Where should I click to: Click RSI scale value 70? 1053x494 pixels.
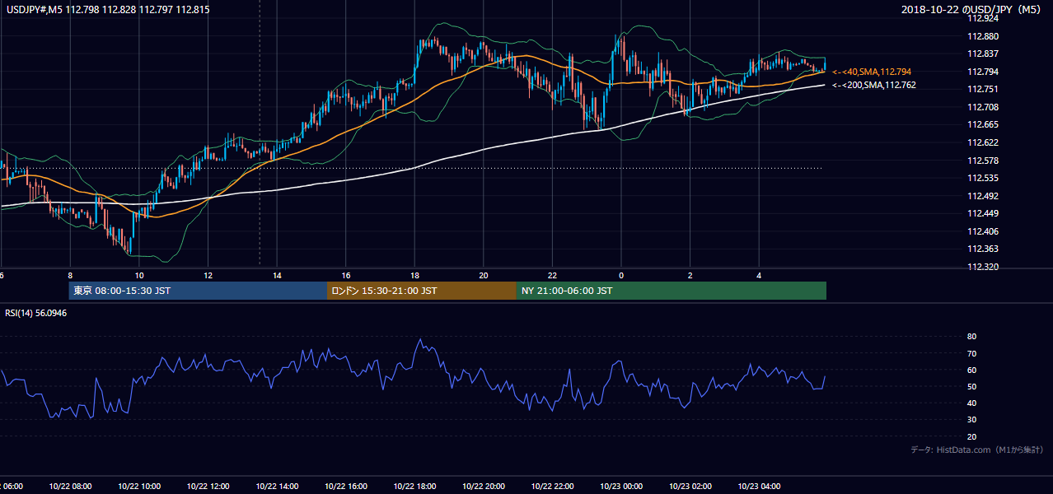(971, 354)
